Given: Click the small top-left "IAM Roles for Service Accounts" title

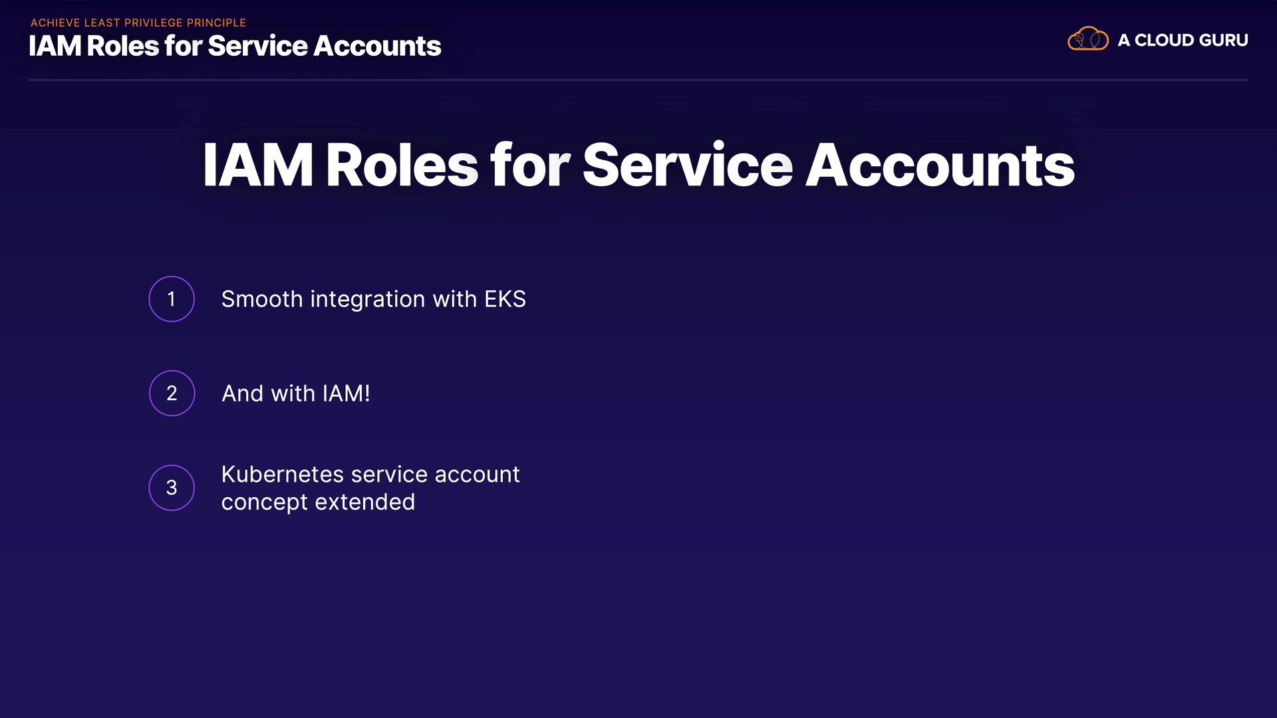Looking at the screenshot, I should [235, 47].
